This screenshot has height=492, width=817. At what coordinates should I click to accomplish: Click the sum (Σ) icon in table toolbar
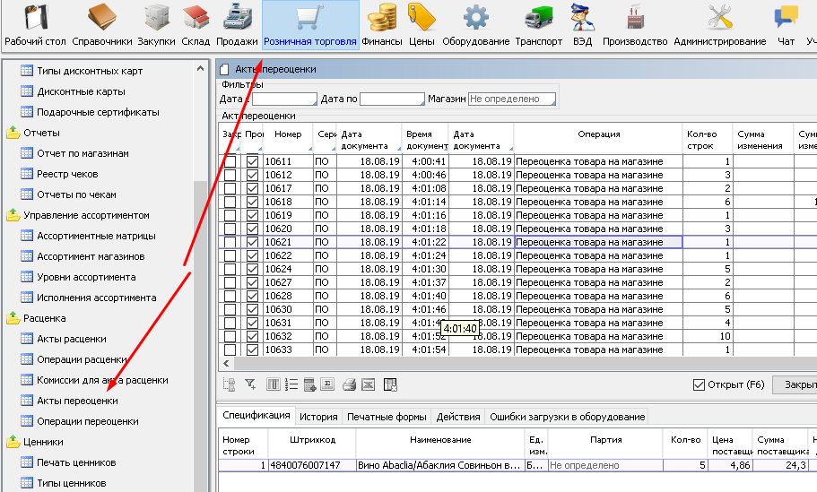pyautogui.click(x=327, y=384)
